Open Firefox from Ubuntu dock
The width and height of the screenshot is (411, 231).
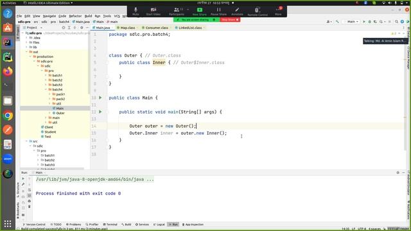coord(8,71)
